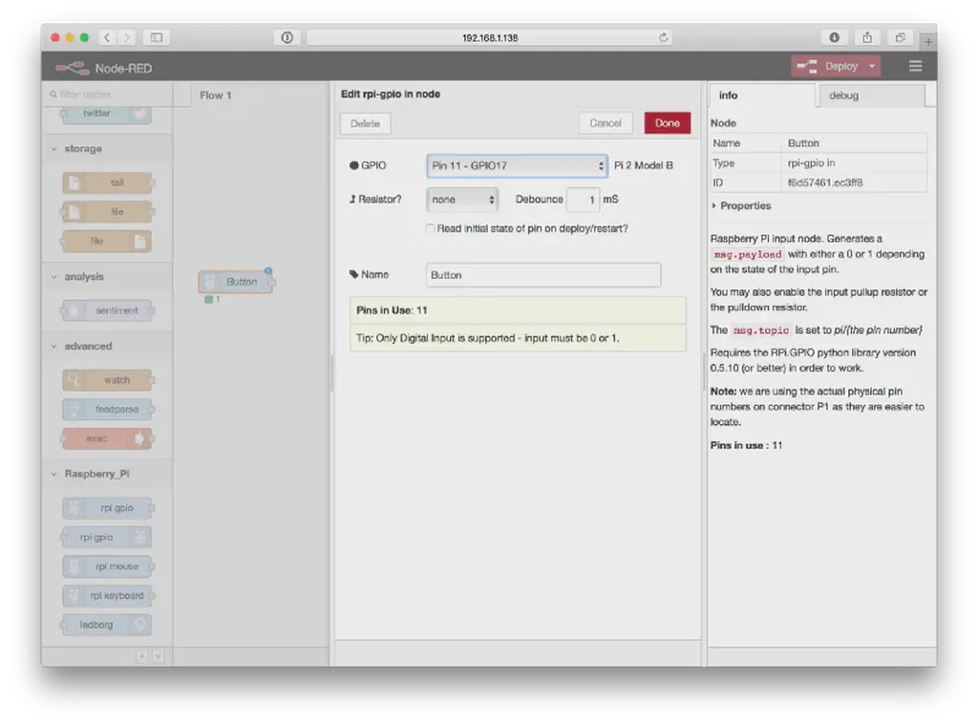
Task: Select the Flow 1 tab
Action: pyautogui.click(x=216, y=96)
